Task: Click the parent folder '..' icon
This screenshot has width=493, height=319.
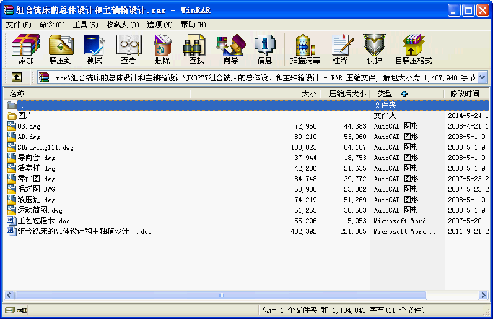Action: pyautogui.click(x=12, y=105)
